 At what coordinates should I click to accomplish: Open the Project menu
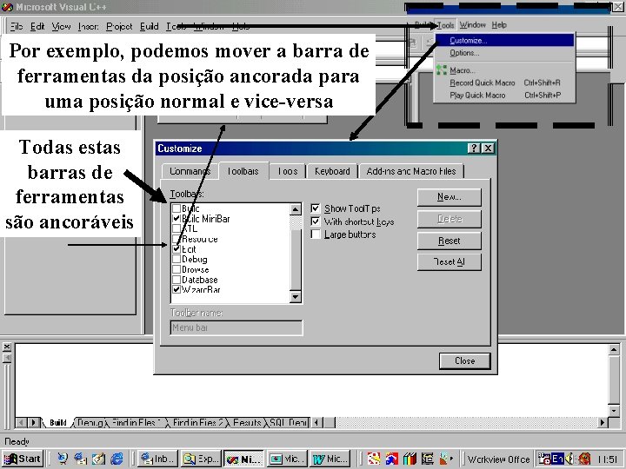pyautogui.click(x=119, y=26)
